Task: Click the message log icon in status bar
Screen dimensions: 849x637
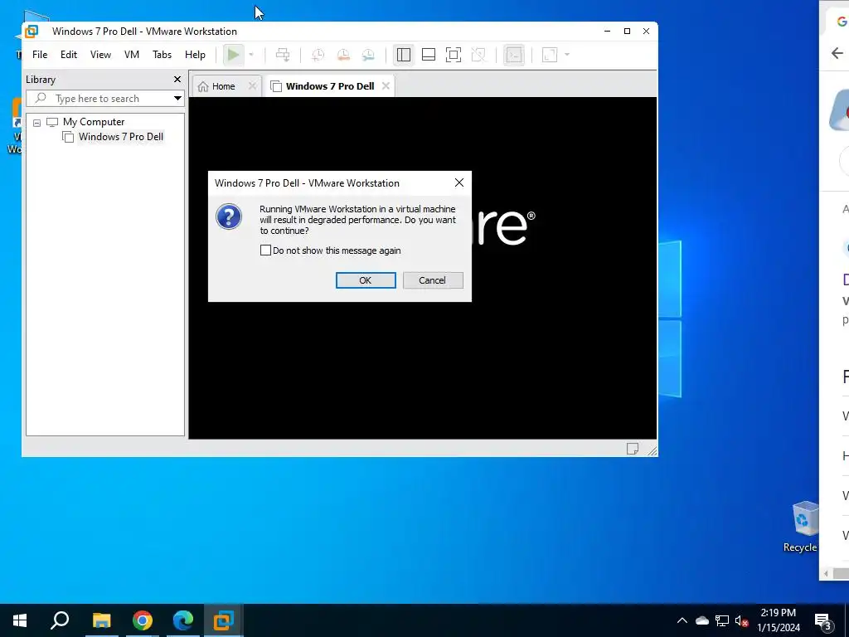Action: (x=633, y=449)
